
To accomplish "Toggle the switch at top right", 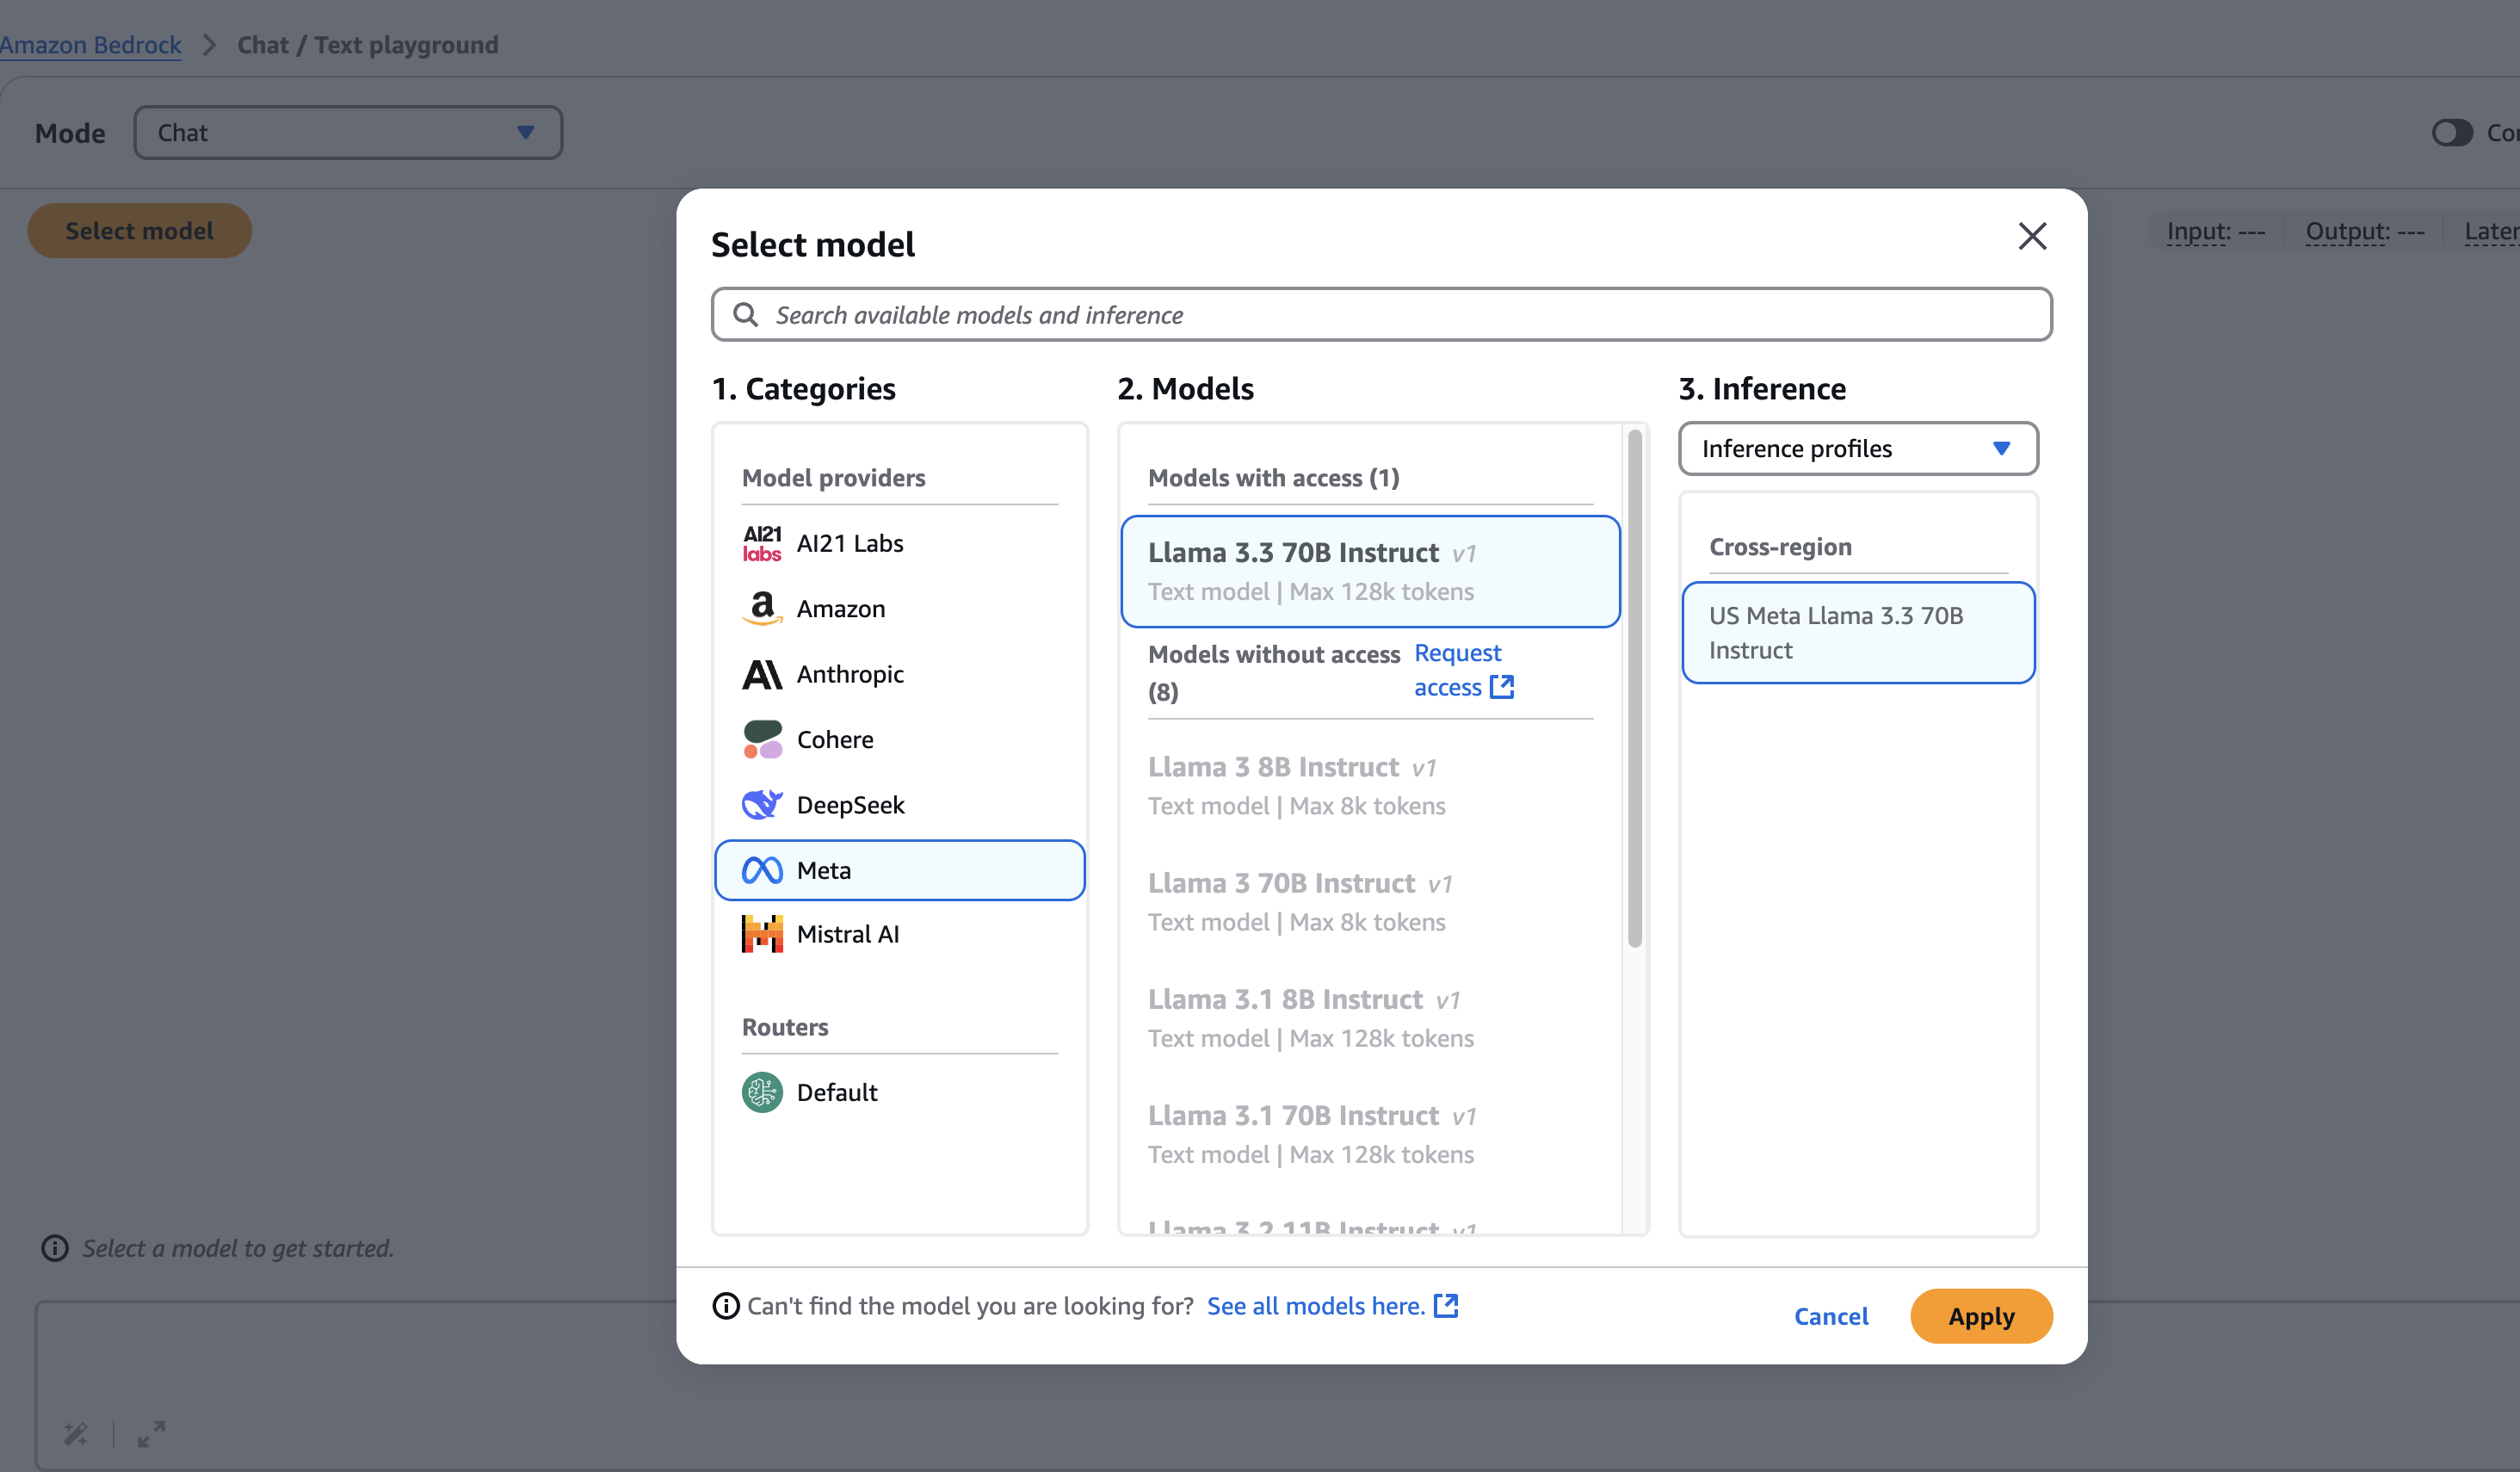I will tap(2451, 132).
